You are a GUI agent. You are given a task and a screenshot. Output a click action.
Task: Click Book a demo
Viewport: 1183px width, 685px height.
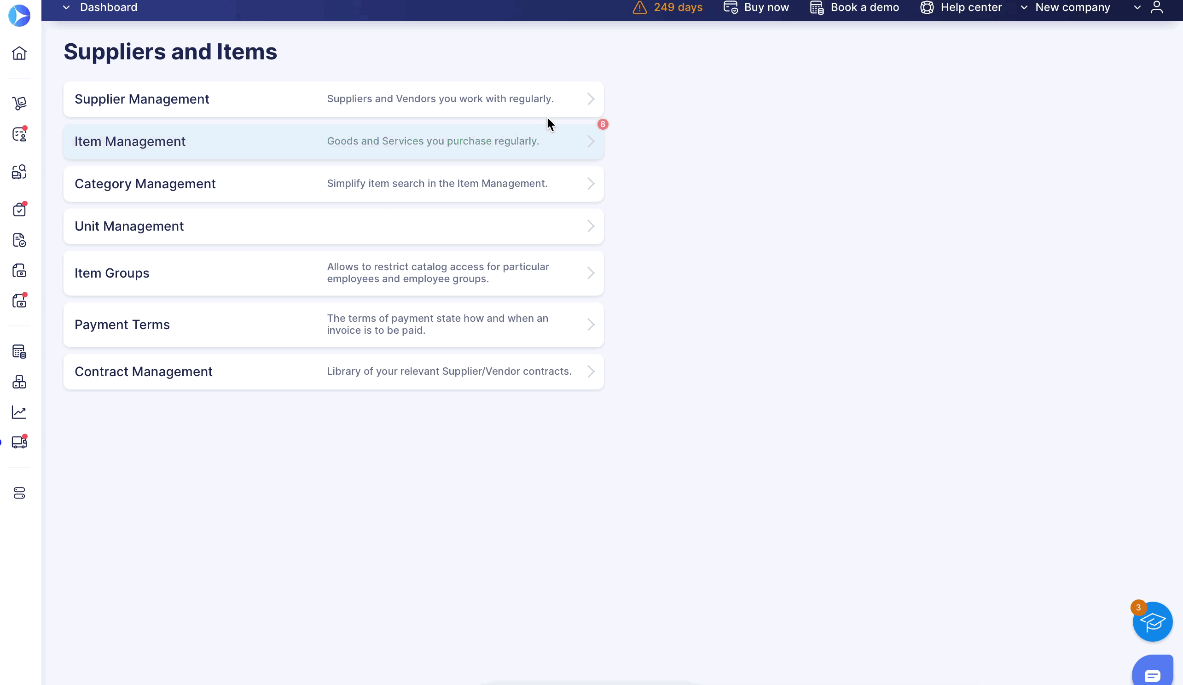(854, 7)
